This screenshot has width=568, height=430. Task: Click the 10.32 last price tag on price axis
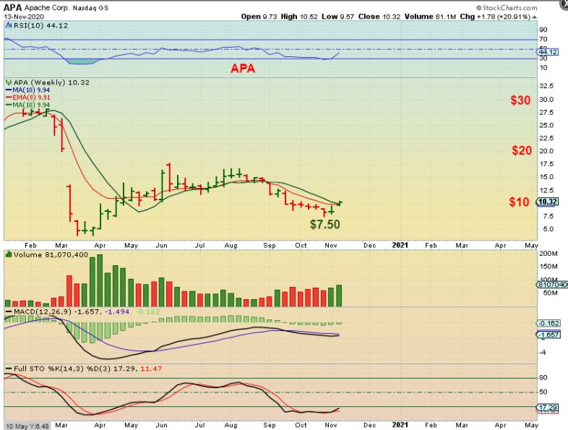coord(547,202)
